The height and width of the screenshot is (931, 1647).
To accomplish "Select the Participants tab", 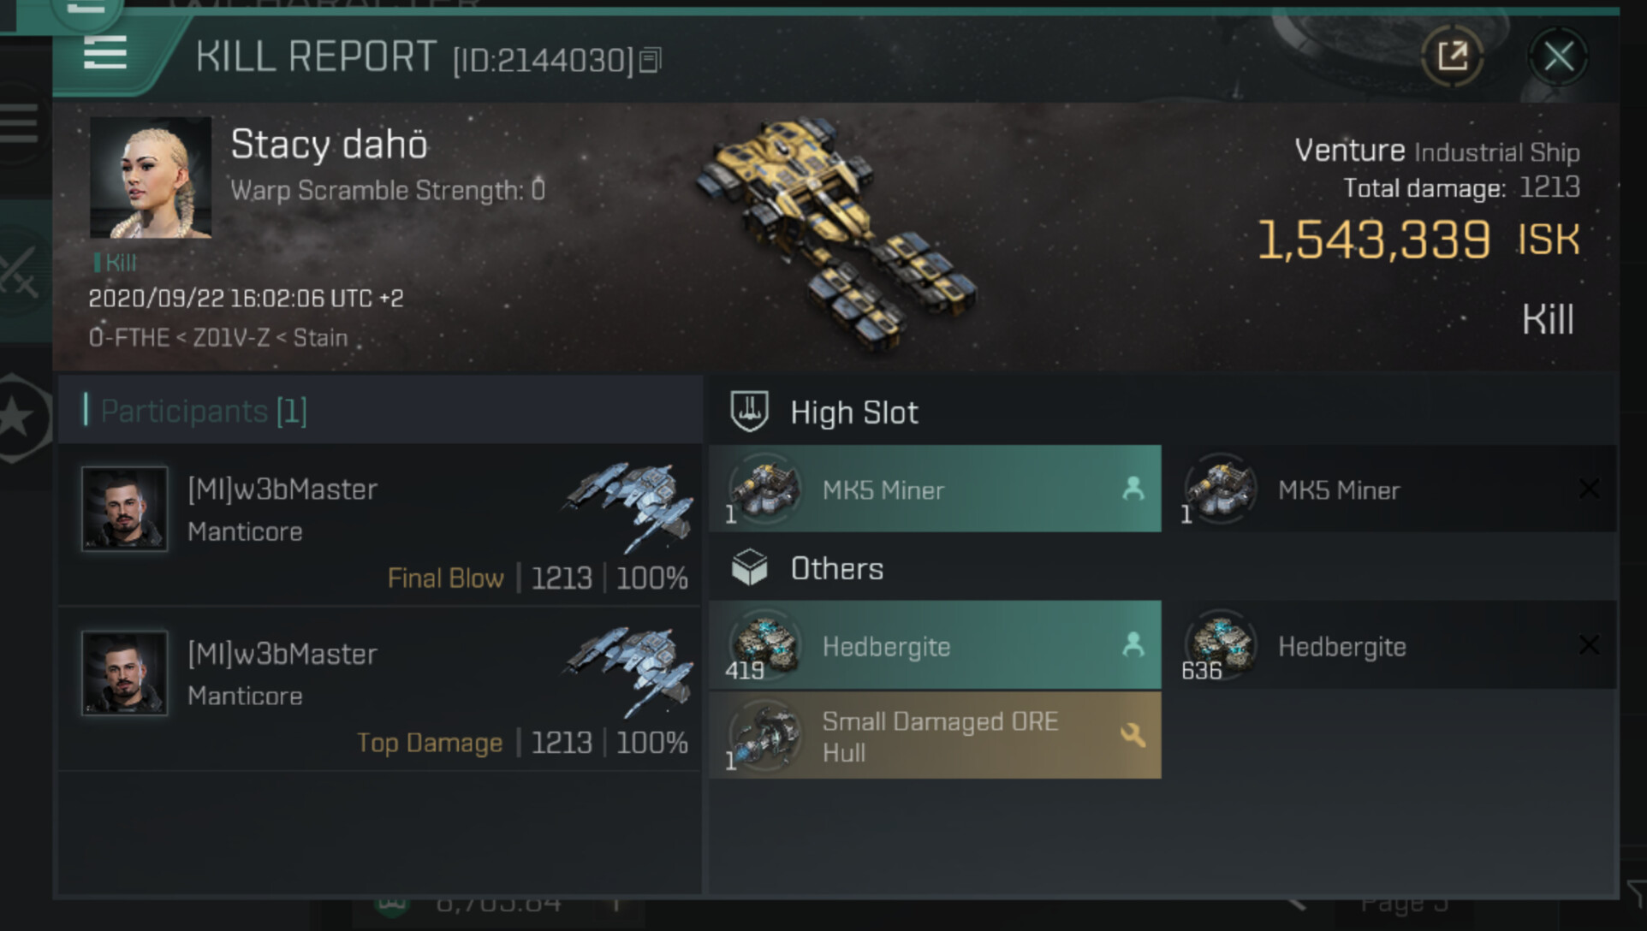I will [204, 412].
